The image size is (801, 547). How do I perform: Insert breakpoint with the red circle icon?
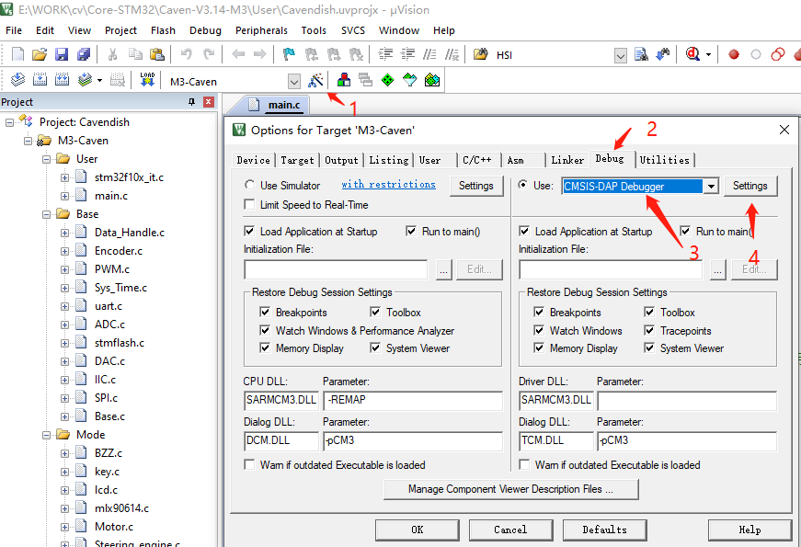pos(734,54)
